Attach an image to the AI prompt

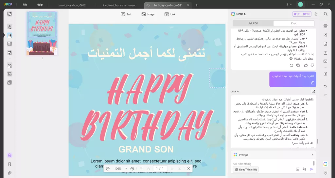point(298,169)
